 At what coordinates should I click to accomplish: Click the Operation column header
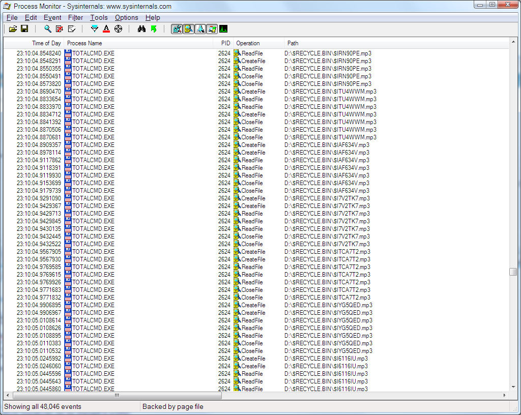point(258,43)
